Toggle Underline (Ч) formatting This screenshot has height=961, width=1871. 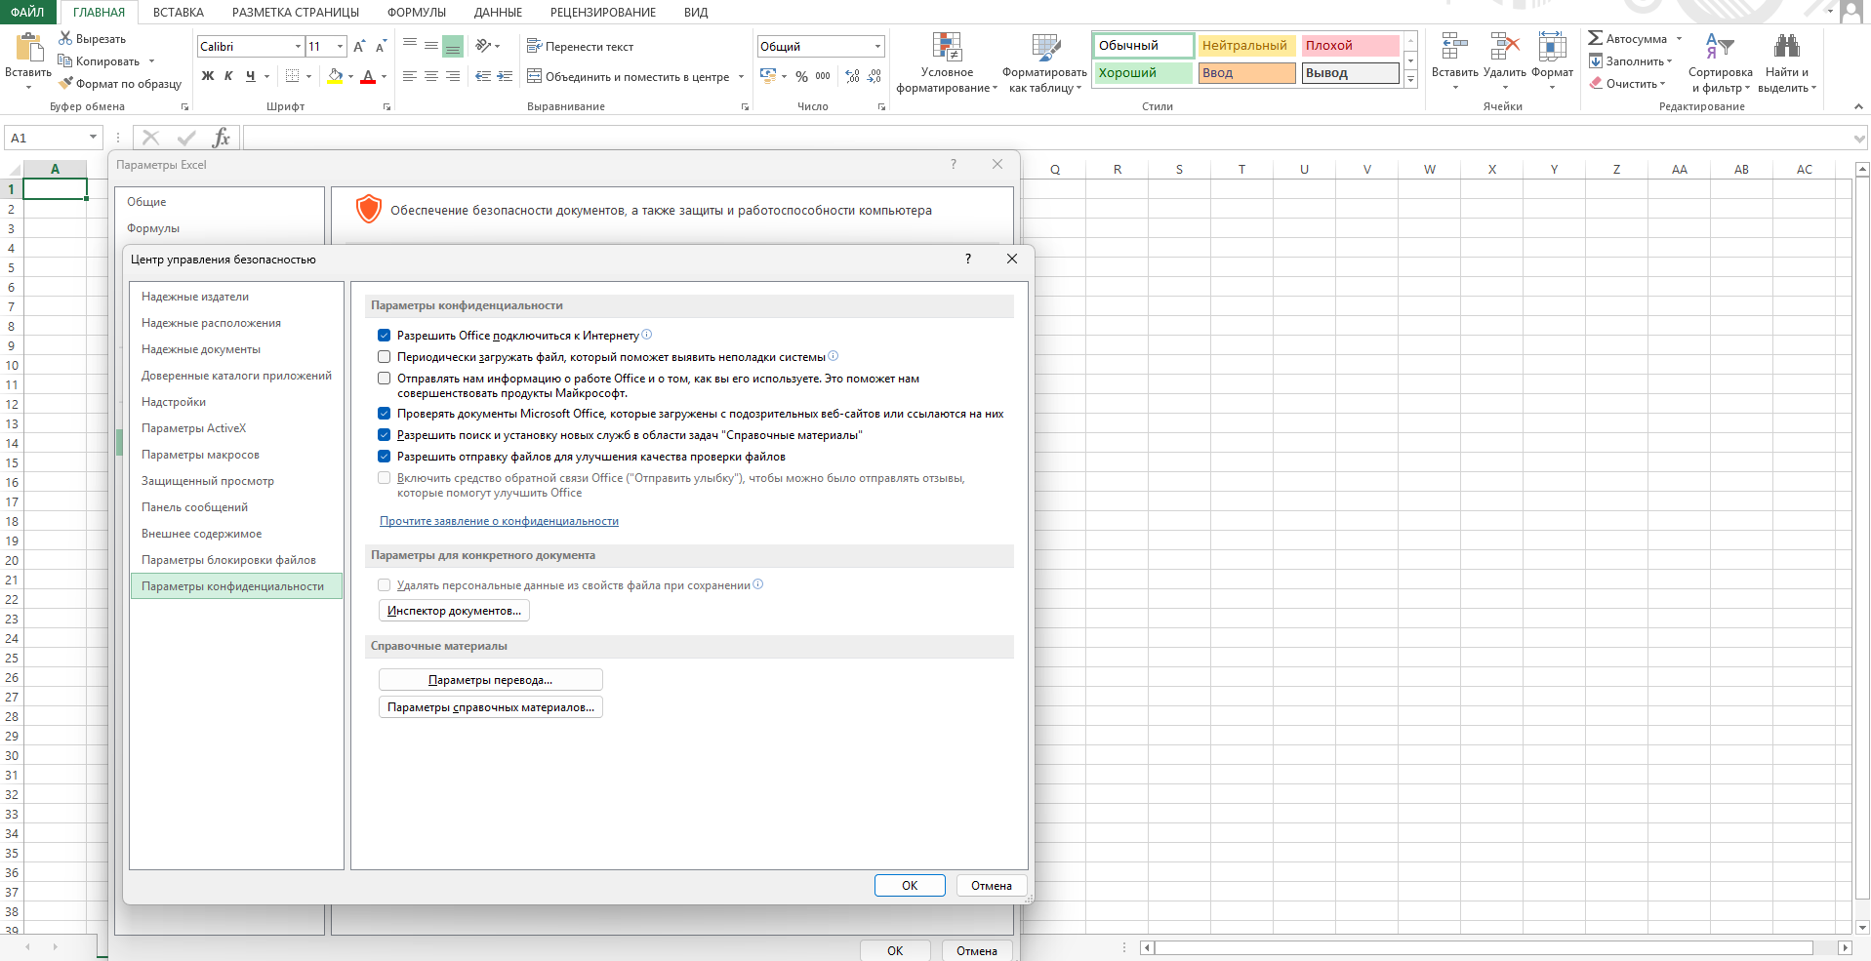(251, 76)
